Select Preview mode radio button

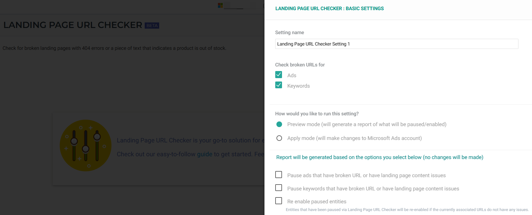tap(279, 124)
